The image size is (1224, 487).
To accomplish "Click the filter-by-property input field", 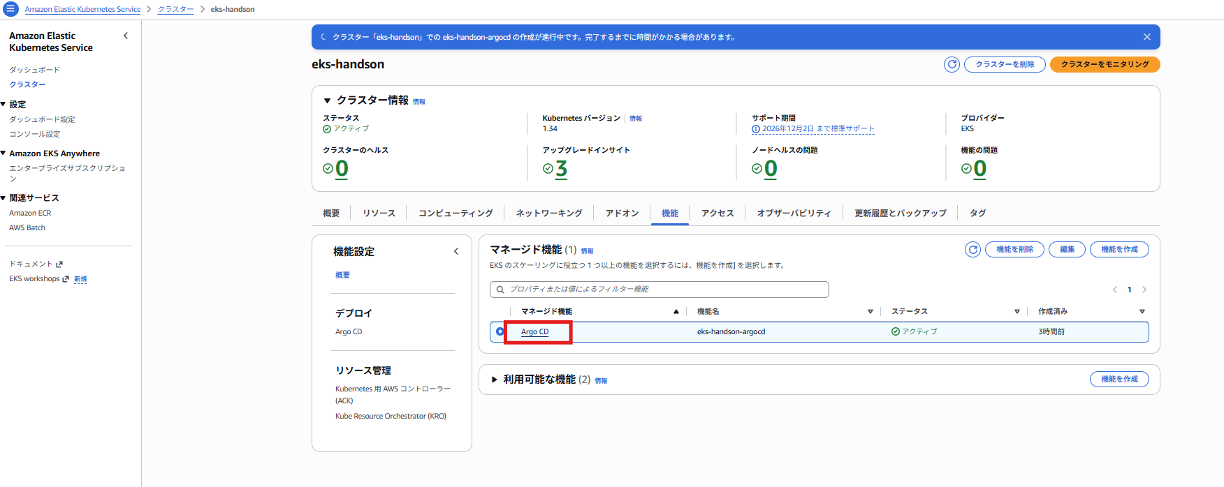I will [660, 290].
